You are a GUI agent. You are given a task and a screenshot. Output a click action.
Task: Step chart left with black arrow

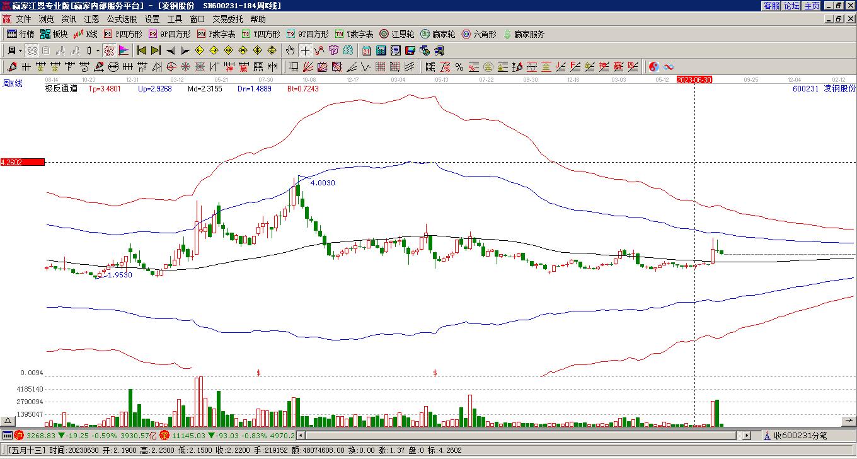171,50
